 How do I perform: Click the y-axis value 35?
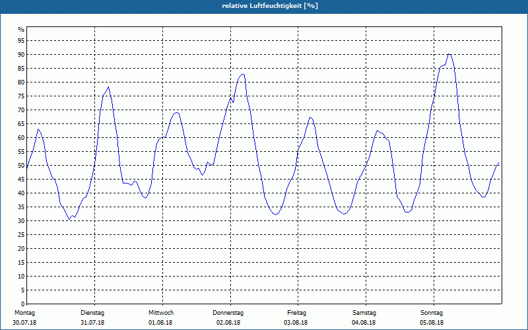pos(21,207)
